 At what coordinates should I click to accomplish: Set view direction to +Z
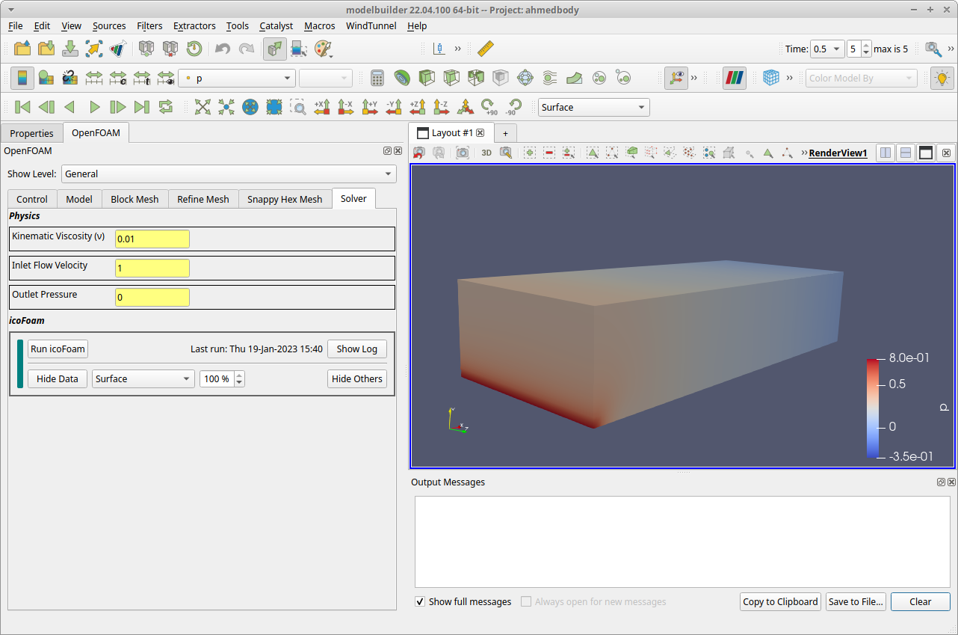pyautogui.click(x=418, y=107)
